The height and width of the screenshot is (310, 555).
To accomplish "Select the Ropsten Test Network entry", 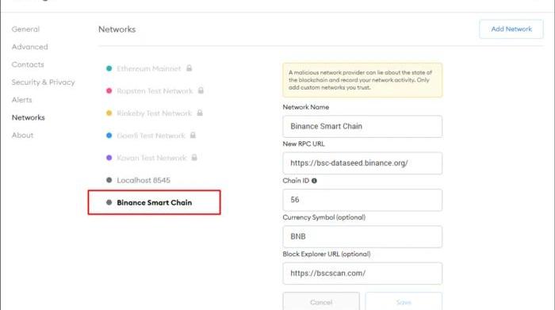I will pyautogui.click(x=155, y=91).
